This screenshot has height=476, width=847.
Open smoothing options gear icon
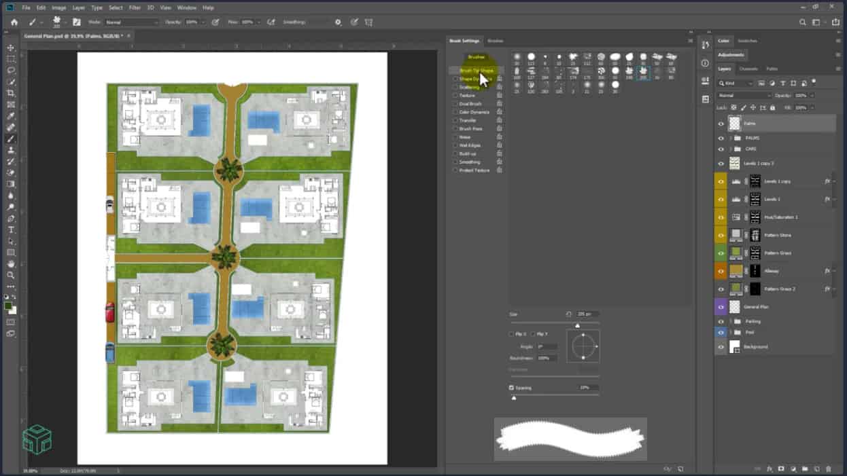pos(338,22)
